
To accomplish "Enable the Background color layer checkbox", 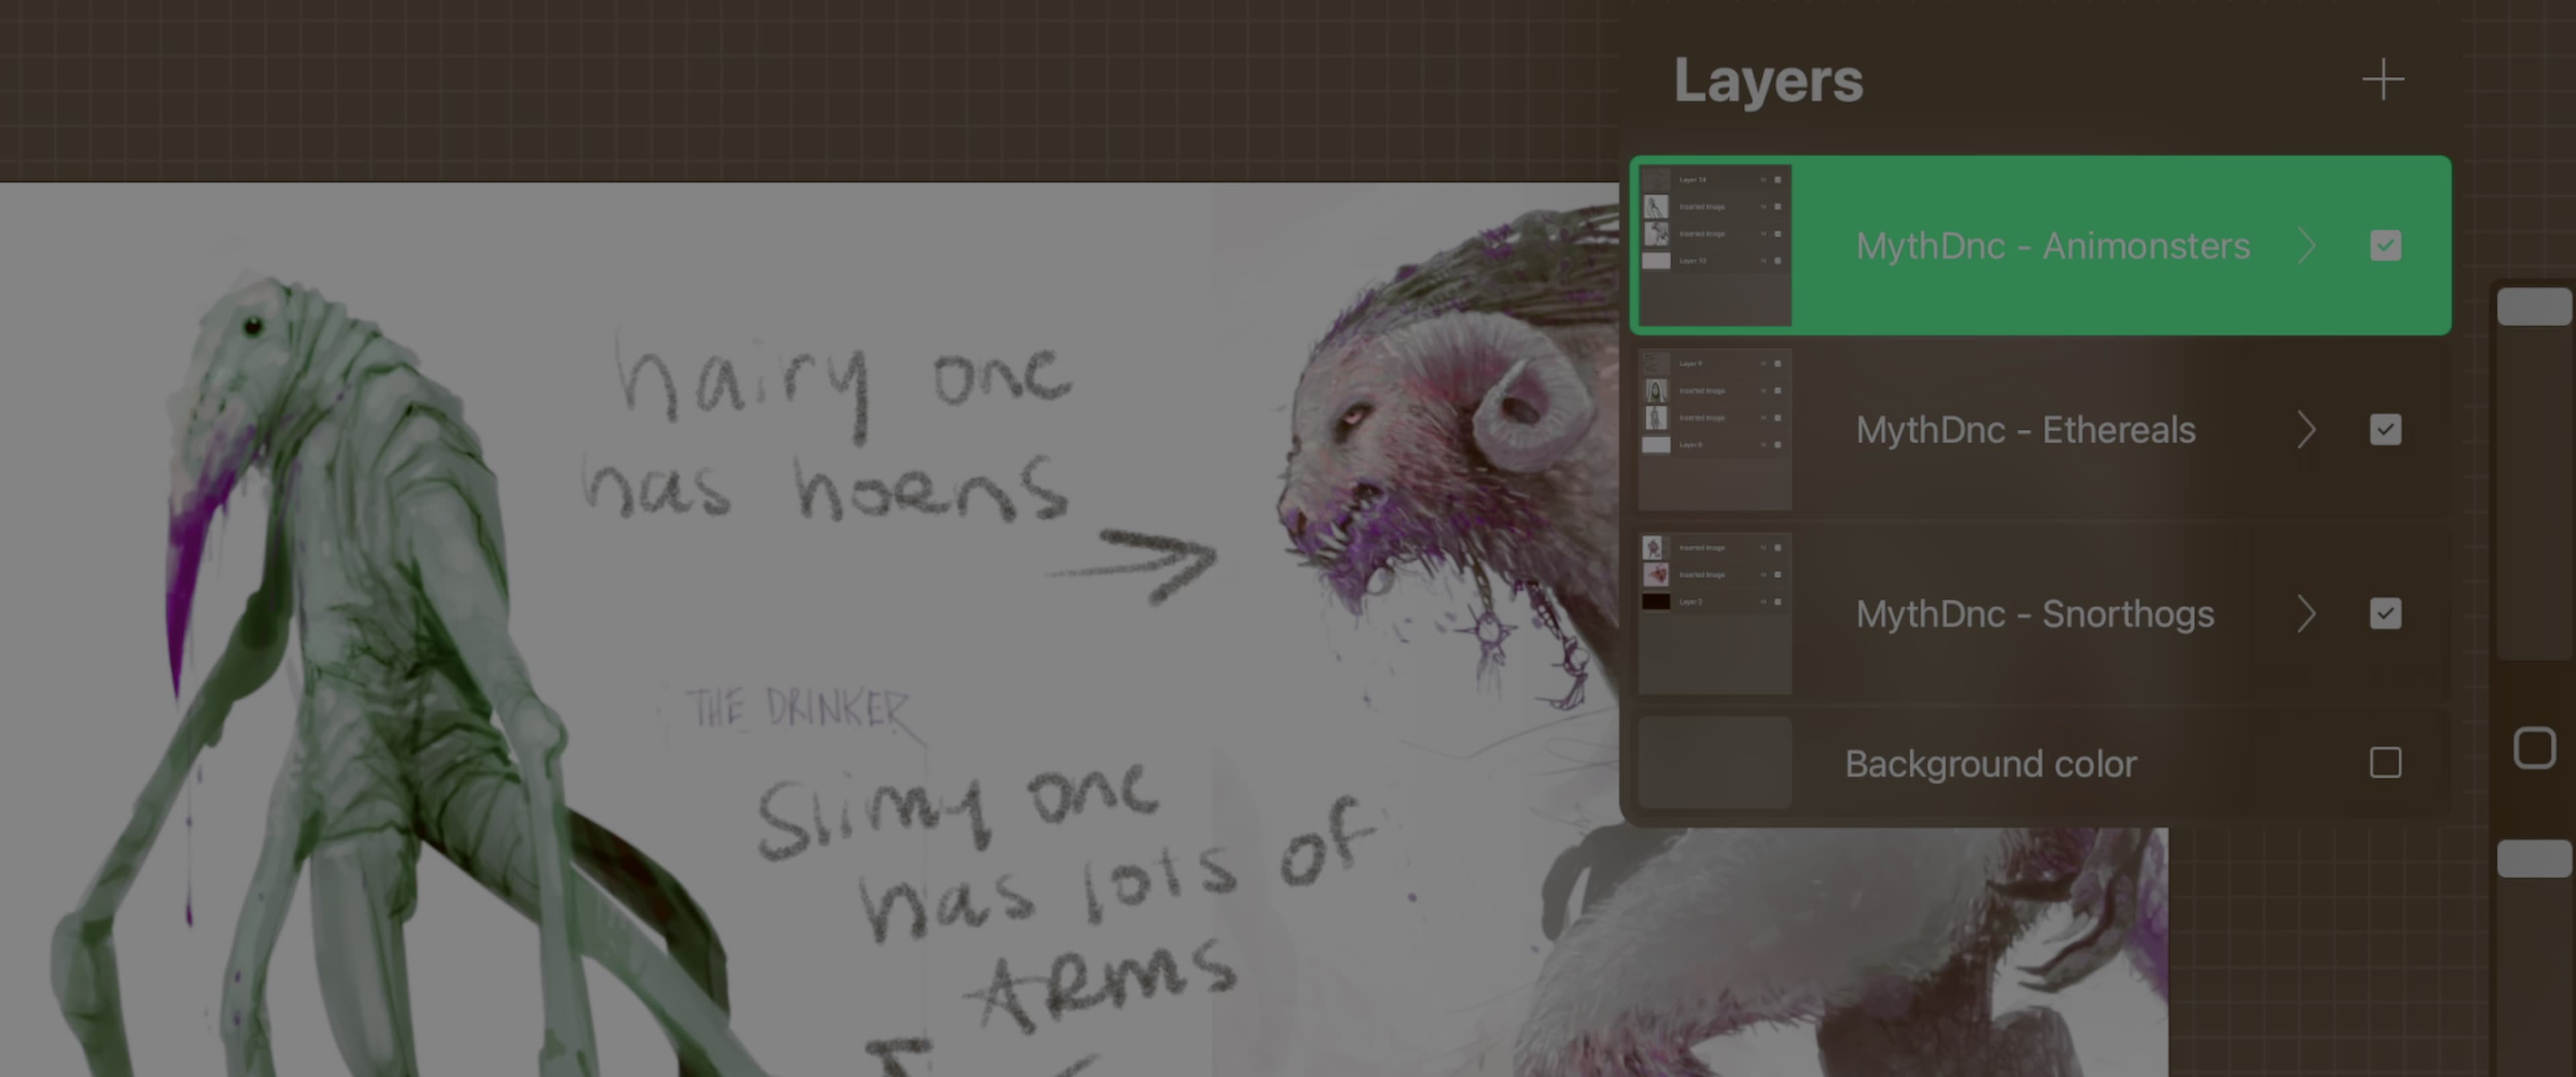I will pyautogui.click(x=2385, y=763).
